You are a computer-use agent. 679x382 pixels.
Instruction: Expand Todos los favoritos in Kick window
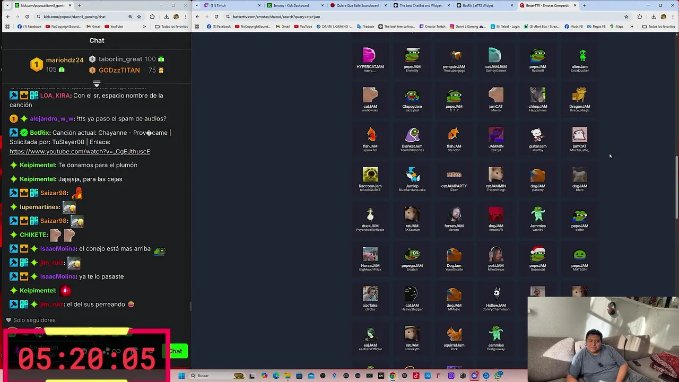171,27
